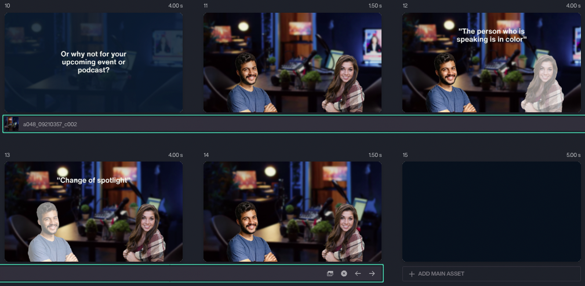Viewport: 585px width, 286px height.
Task: Remove asset with the circled X icon
Action: pyautogui.click(x=344, y=273)
